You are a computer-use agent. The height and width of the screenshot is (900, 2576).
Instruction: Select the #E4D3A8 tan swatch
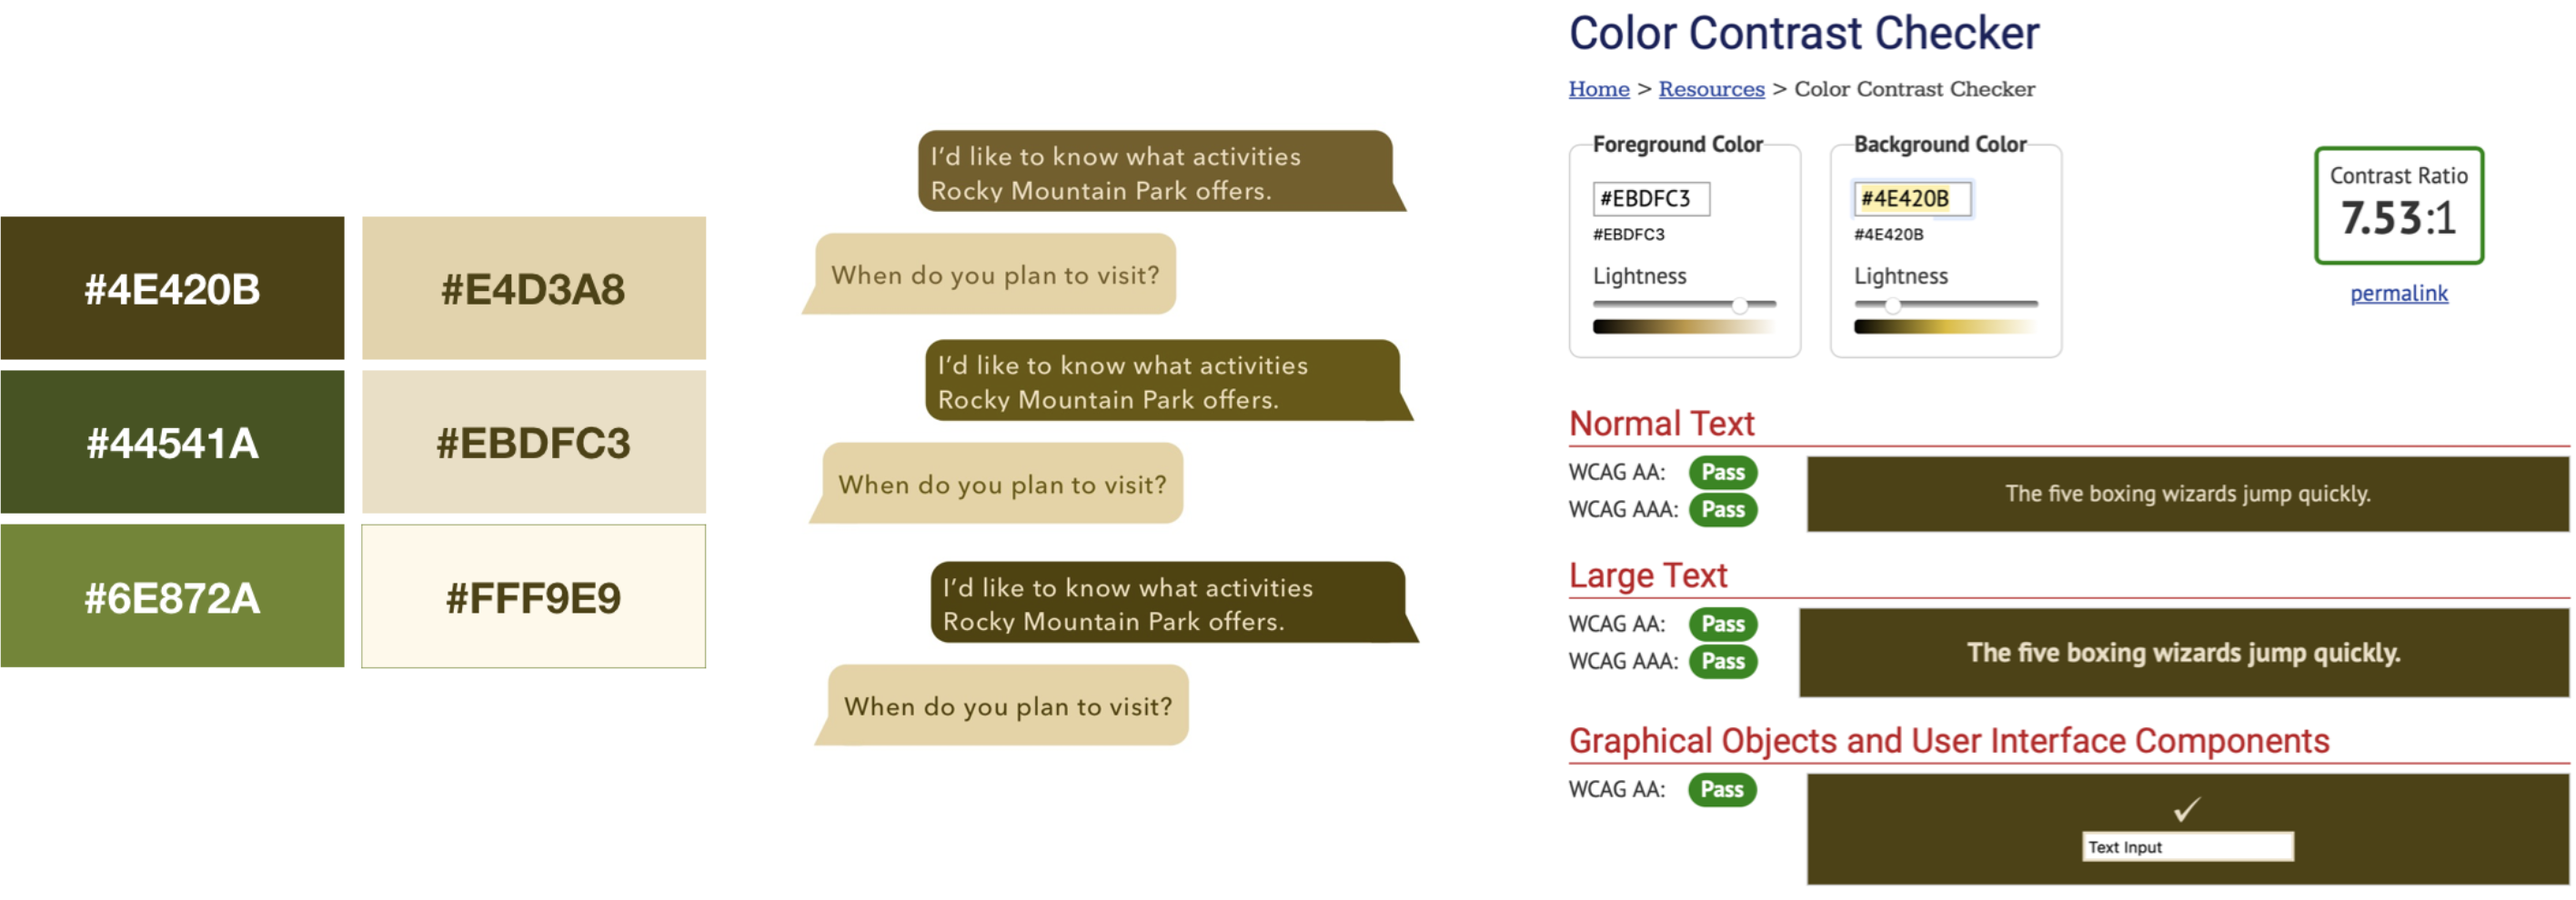pos(533,287)
